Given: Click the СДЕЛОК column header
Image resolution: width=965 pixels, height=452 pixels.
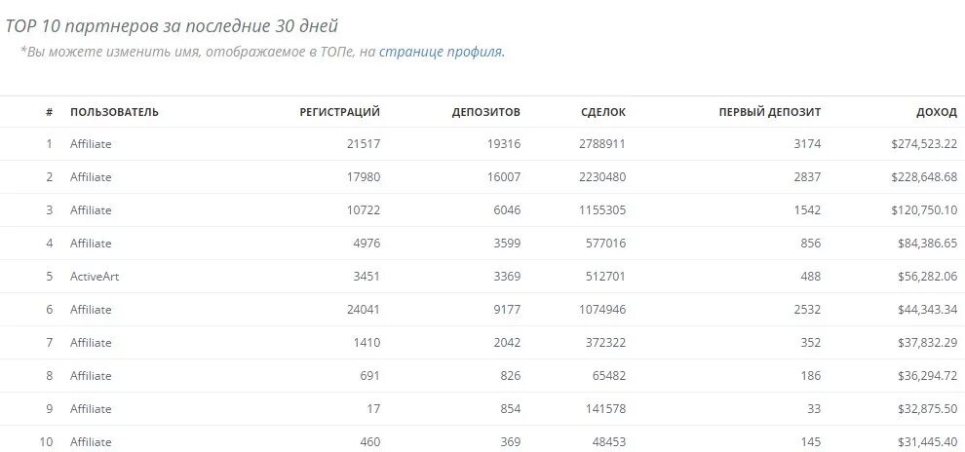Looking at the screenshot, I should point(602,112).
